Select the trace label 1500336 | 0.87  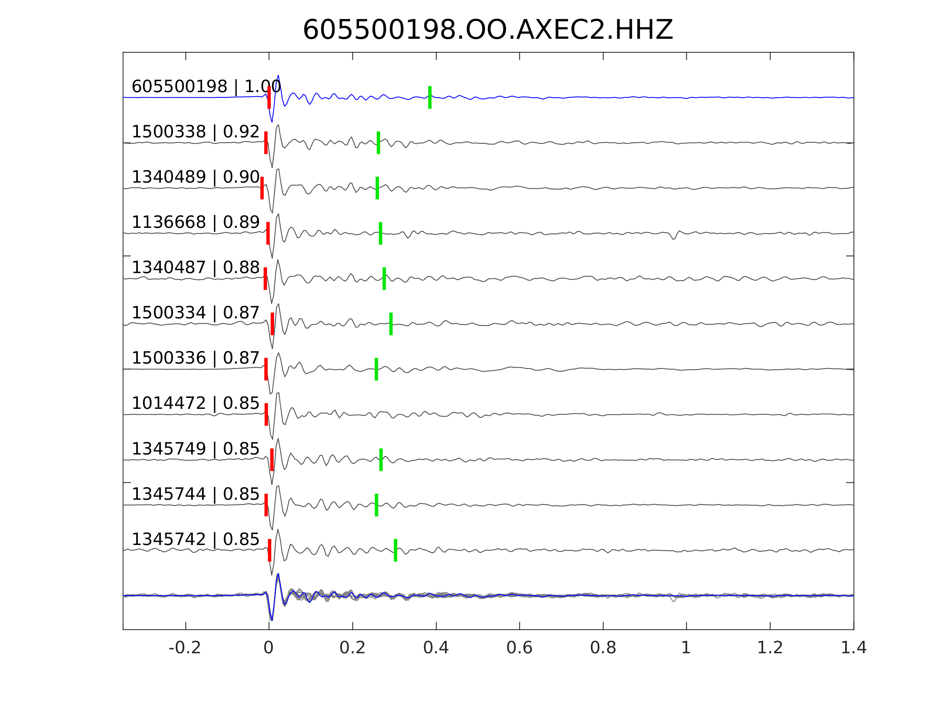pos(195,358)
